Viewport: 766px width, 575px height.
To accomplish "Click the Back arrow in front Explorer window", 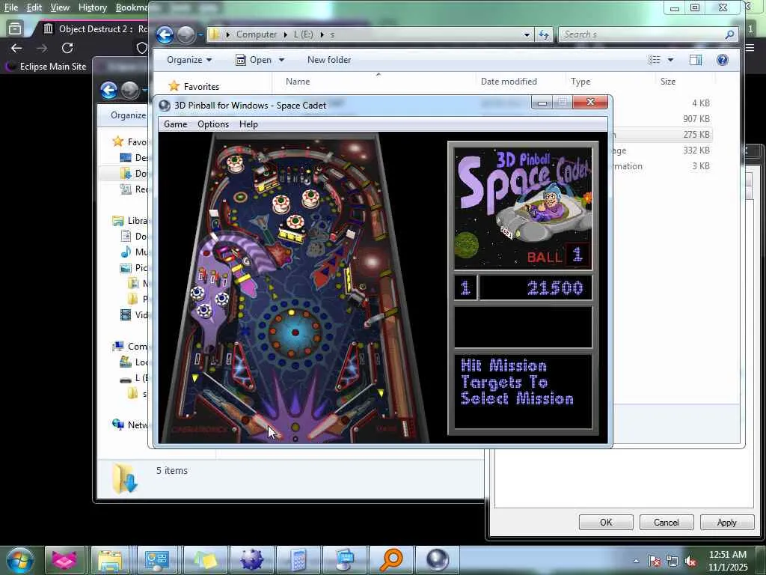I will point(165,34).
